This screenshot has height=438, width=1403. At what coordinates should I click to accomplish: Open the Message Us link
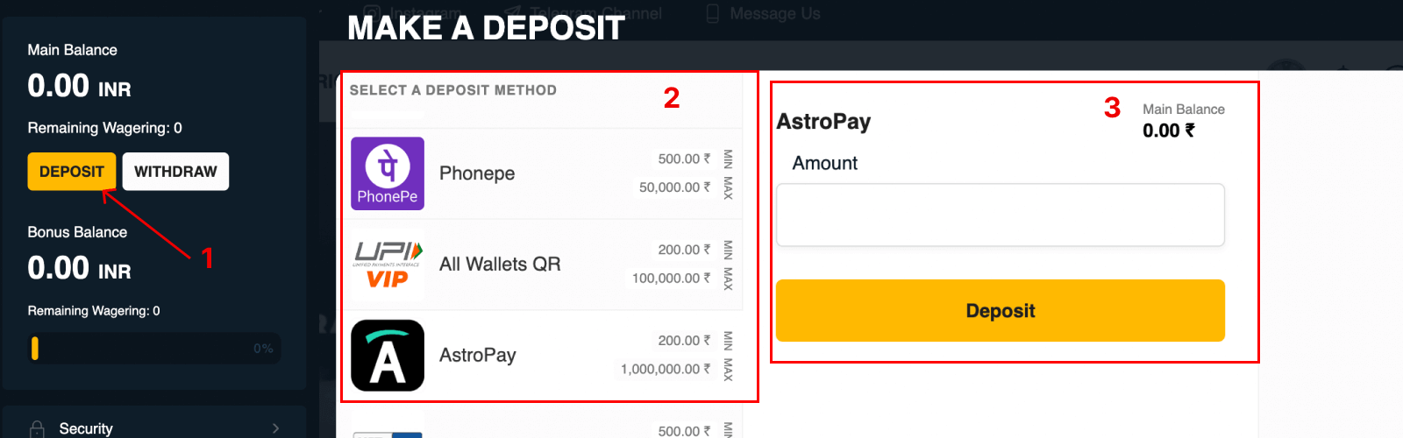775,13
